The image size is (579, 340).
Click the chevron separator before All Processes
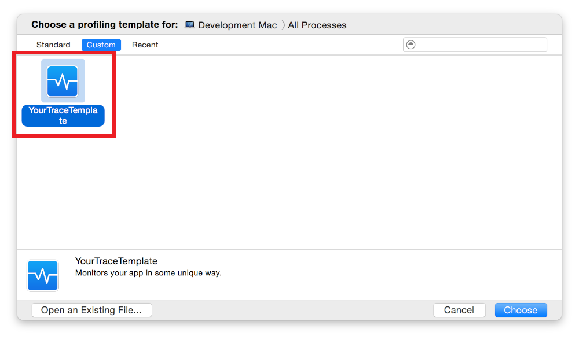point(283,25)
